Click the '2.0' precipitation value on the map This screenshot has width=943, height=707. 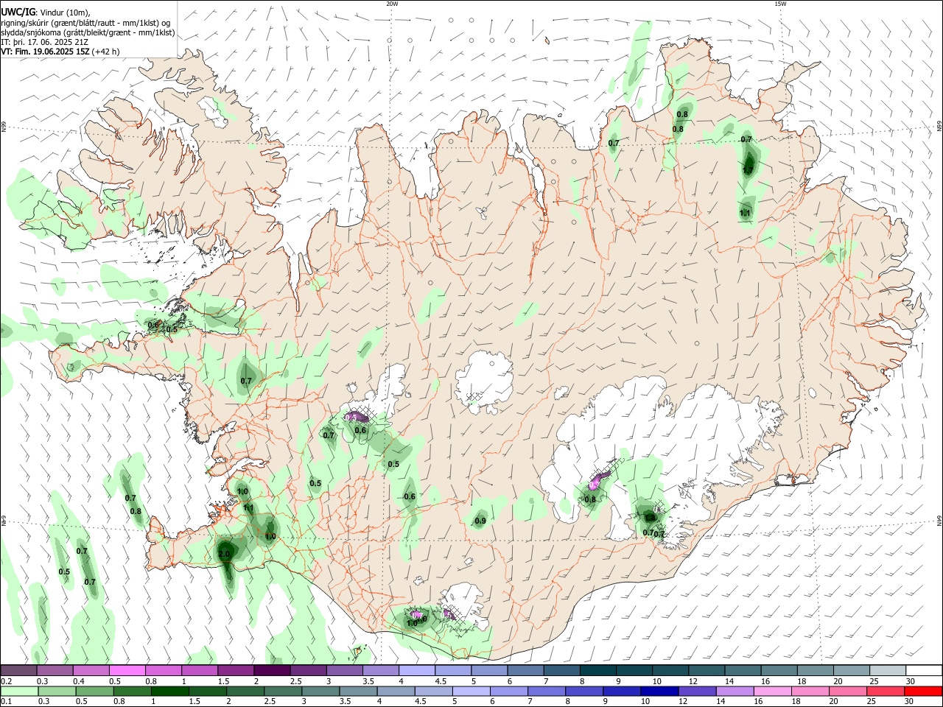click(225, 554)
